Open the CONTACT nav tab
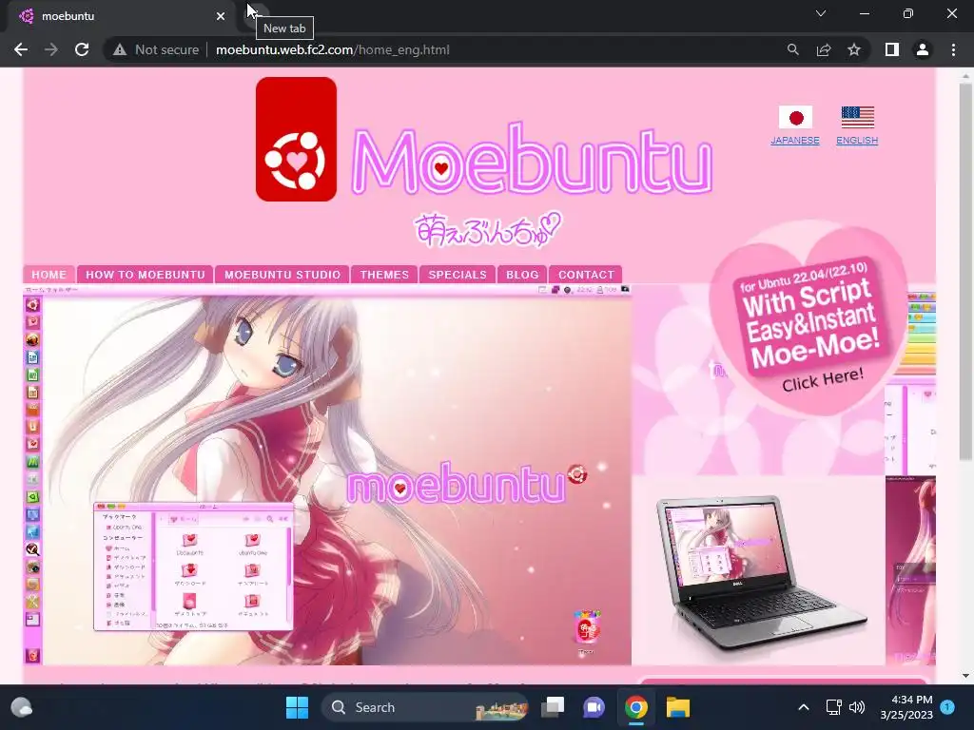974x730 pixels. [586, 275]
